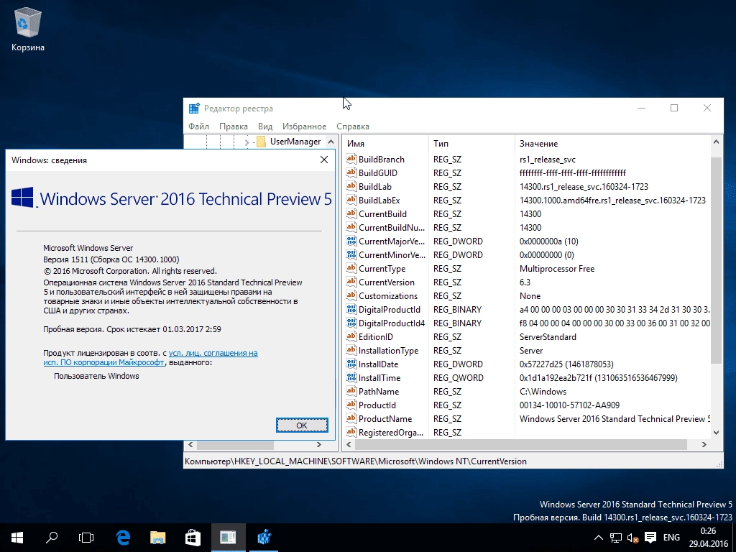The image size is (736, 552).
Task: Select the RegisteredOrga... value name
Action: (x=390, y=432)
